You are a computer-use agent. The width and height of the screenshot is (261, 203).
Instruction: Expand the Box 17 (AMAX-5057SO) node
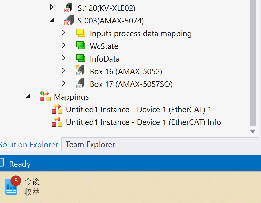[63, 83]
